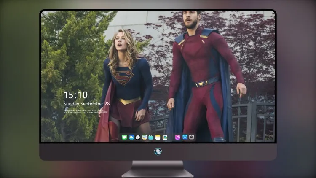Image resolution: width=316 pixels, height=178 pixels.
Task: Open the yellow Notes app in the dock
Action: [x=158, y=137]
